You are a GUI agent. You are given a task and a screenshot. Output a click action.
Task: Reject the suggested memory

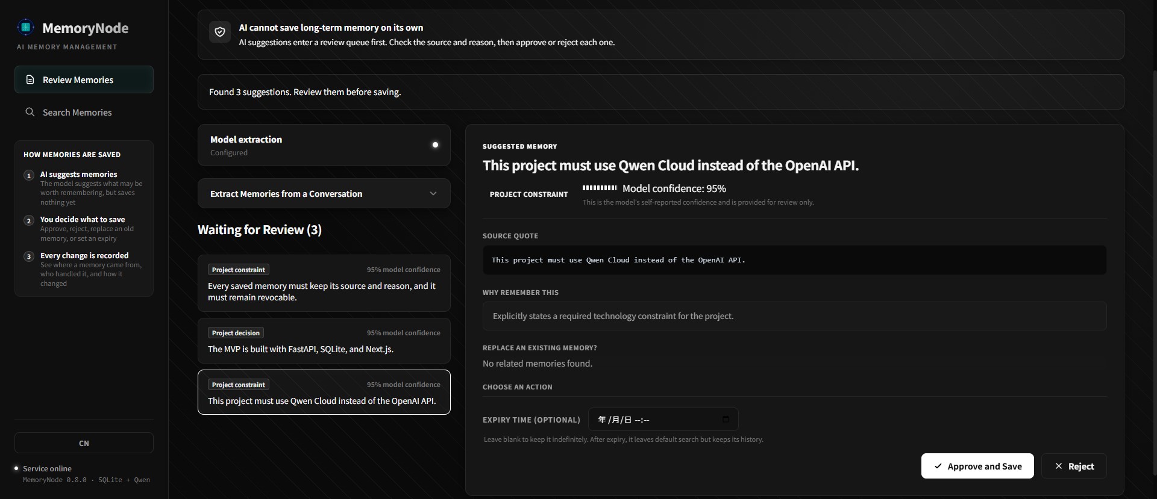1074,466
